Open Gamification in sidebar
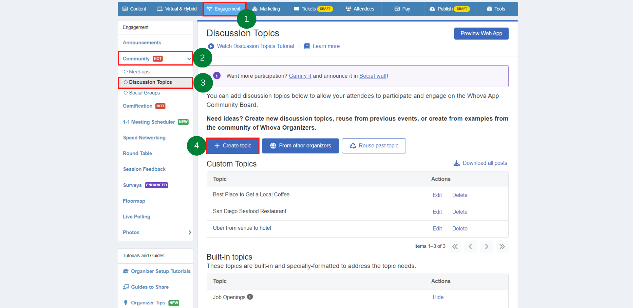Image resolution: width=633 pixels, height=308 pixels. (137, 106)
